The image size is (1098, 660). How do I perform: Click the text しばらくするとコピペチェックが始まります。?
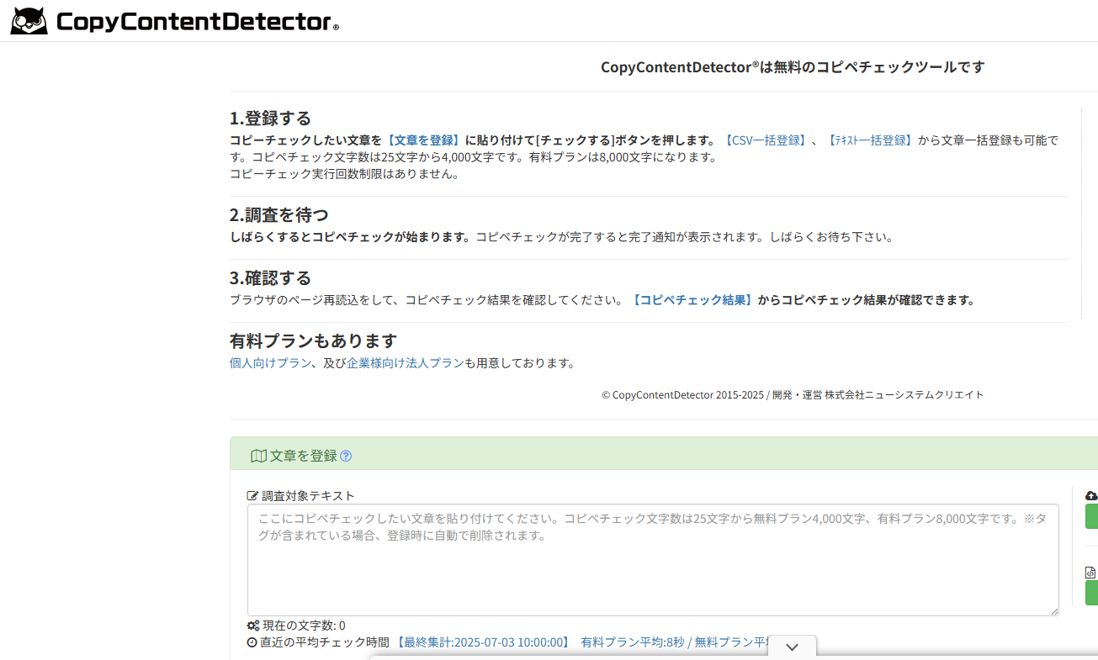click(x=353, y=237)
